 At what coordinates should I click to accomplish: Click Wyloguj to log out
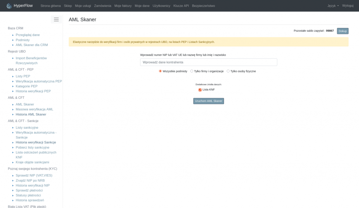pos(348,6)
